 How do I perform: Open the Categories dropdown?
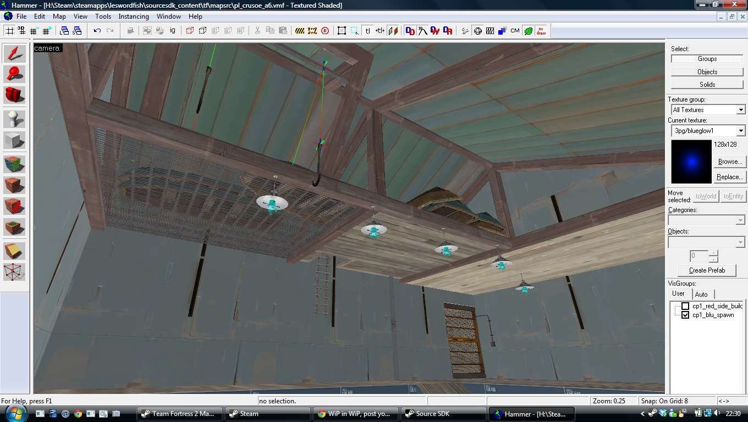(x=740, y=220)
